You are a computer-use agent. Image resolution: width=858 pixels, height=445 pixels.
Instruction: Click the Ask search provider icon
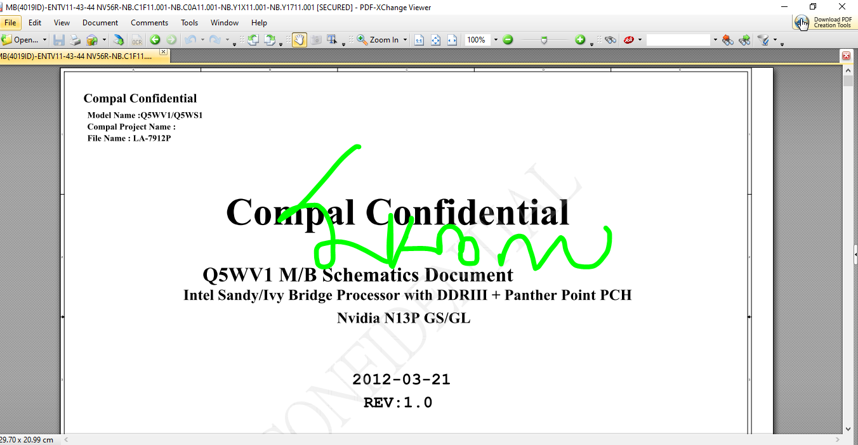click(x=629, y=40)
